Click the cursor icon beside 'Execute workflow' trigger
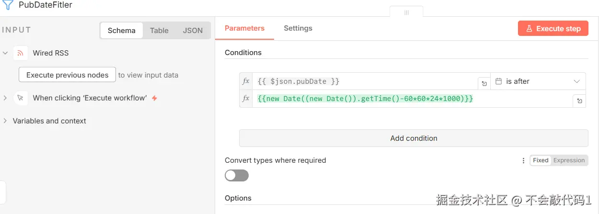The image size is (599, 214). click(x=21, y=98)
